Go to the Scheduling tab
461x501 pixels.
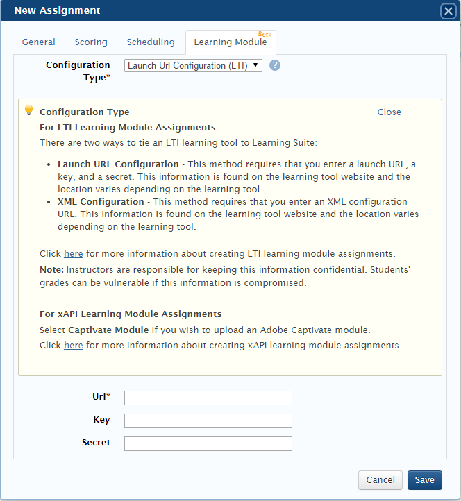pos(151,42)
